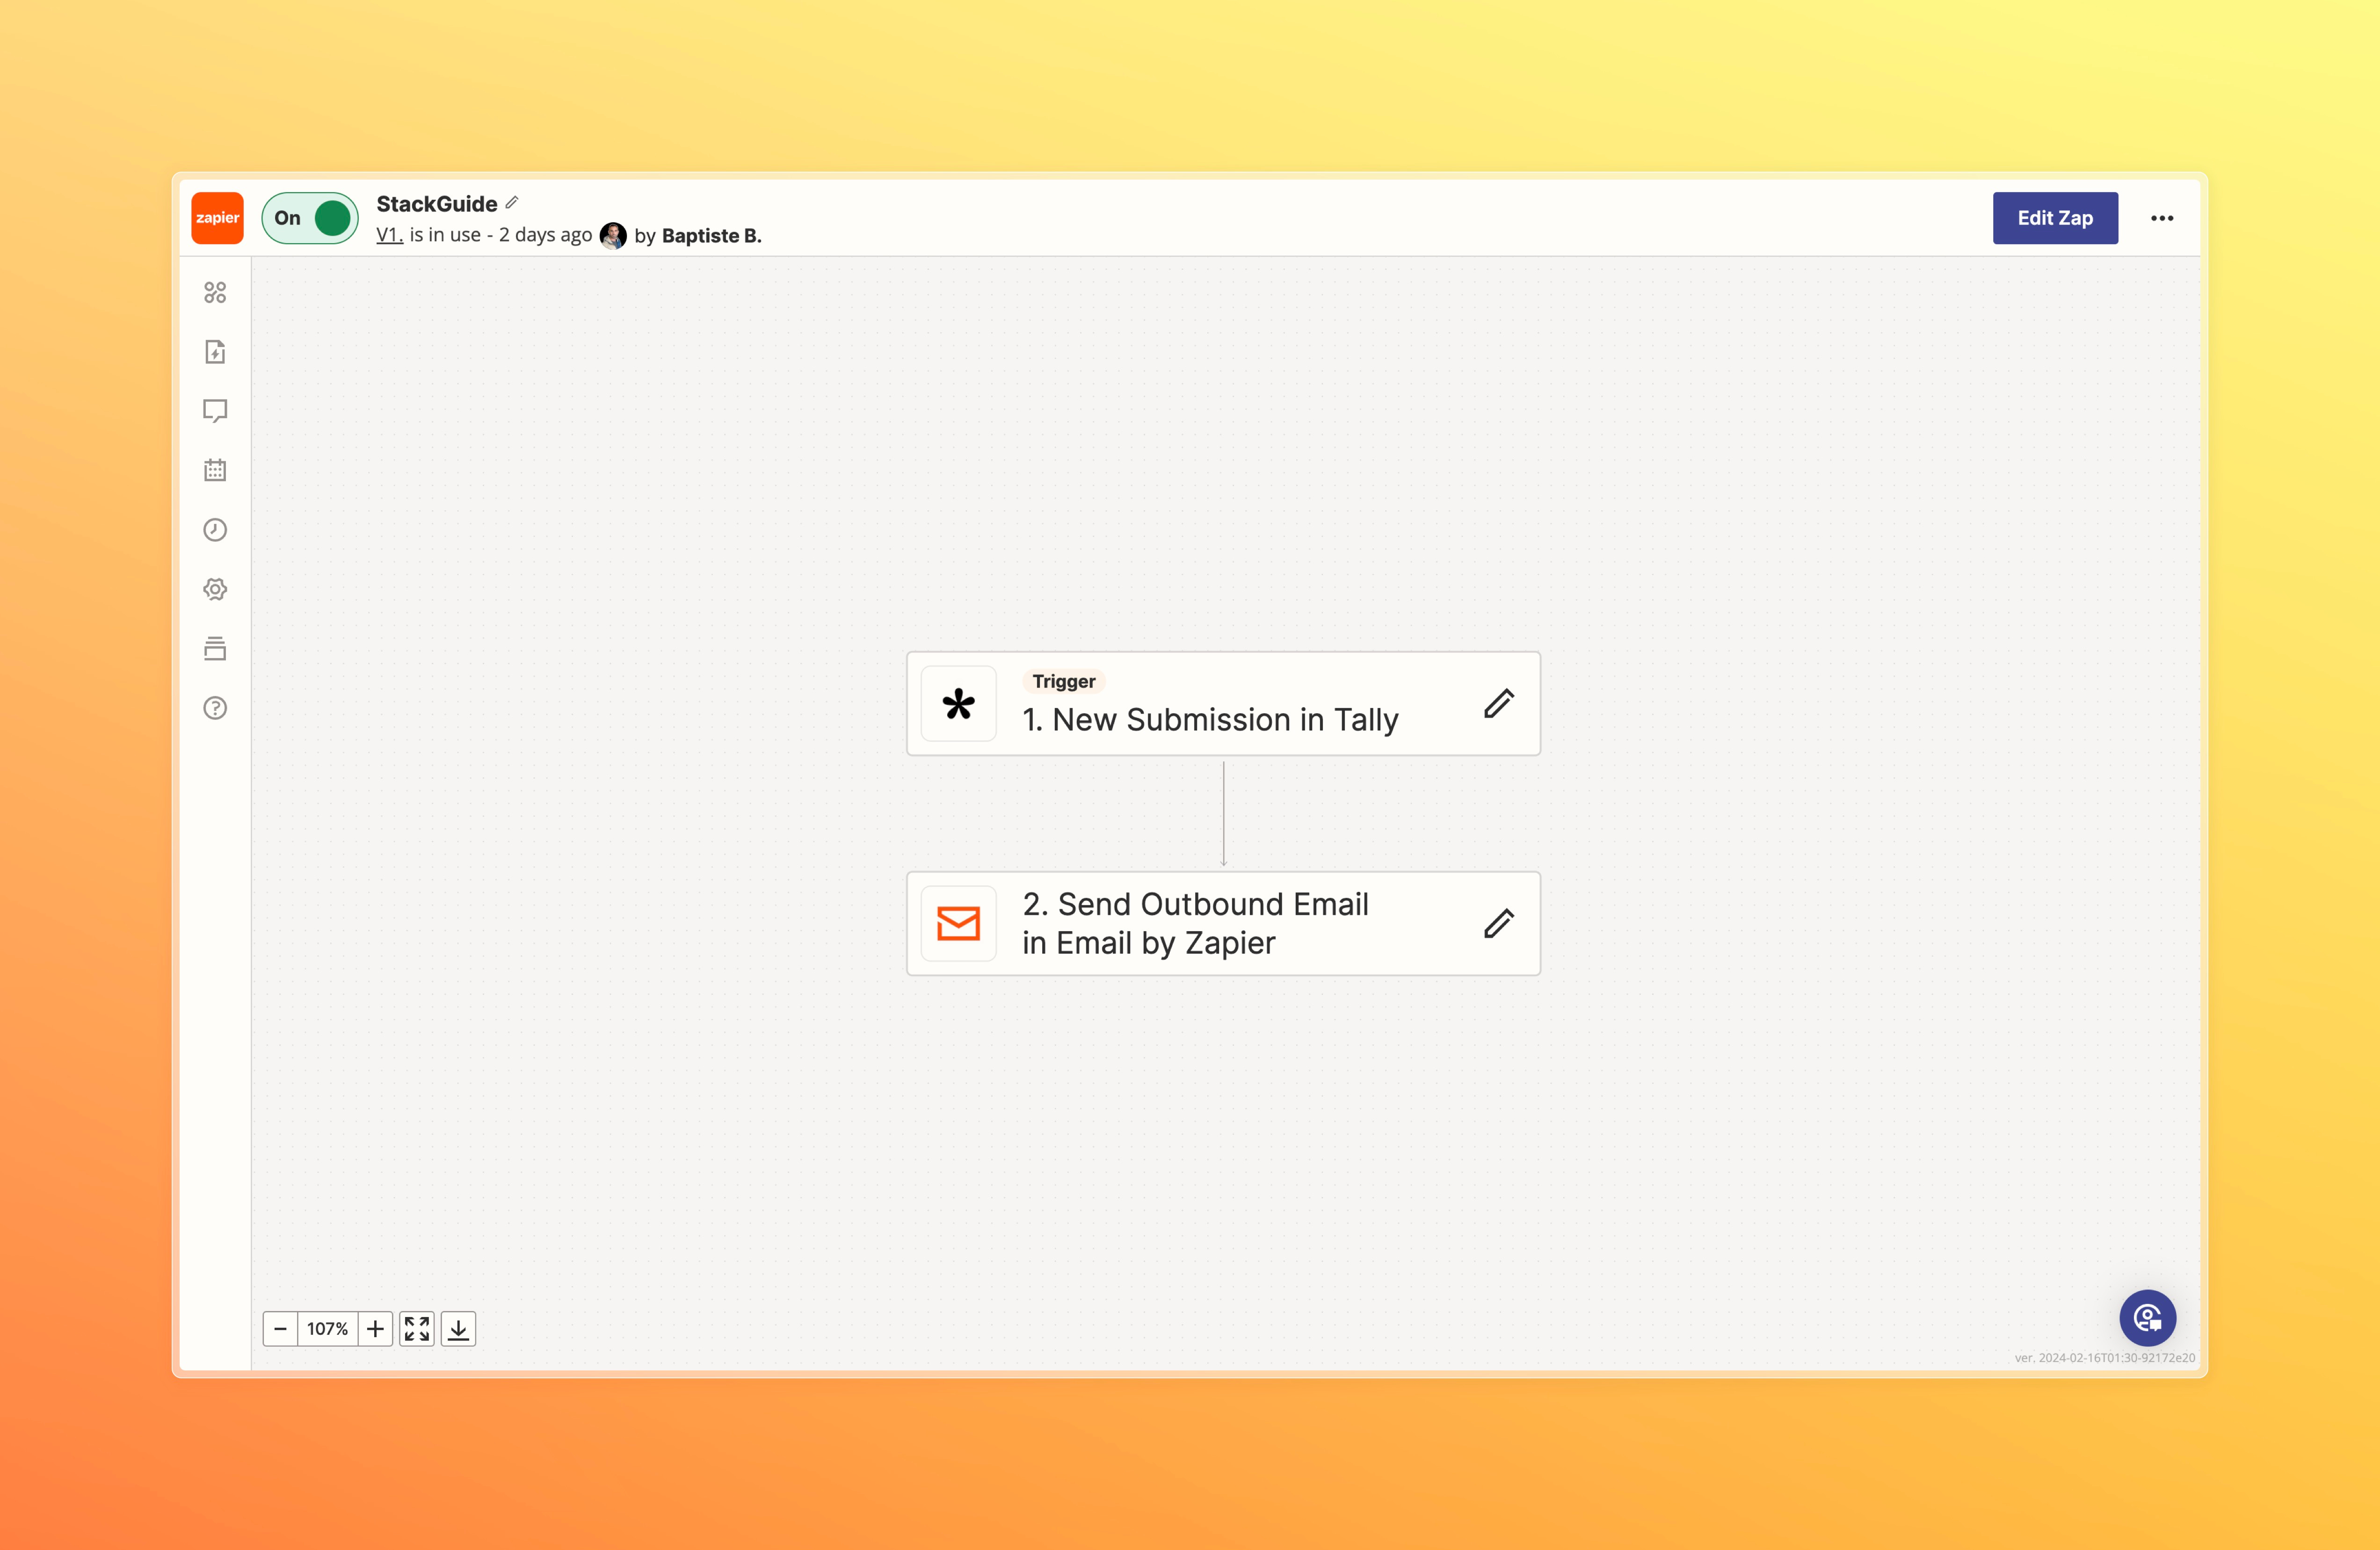Open the three-dots more options menu
Viewport: 2380px width, 1550px height.
tap(2161, 218)
